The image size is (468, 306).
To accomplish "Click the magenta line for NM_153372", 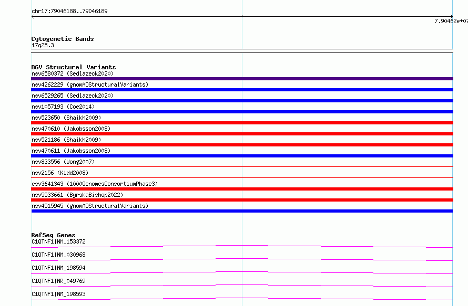I will pyautogui.click(x=242, y=246).
